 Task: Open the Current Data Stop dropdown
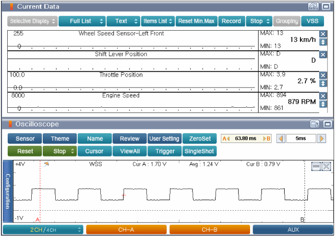[259, 21]
